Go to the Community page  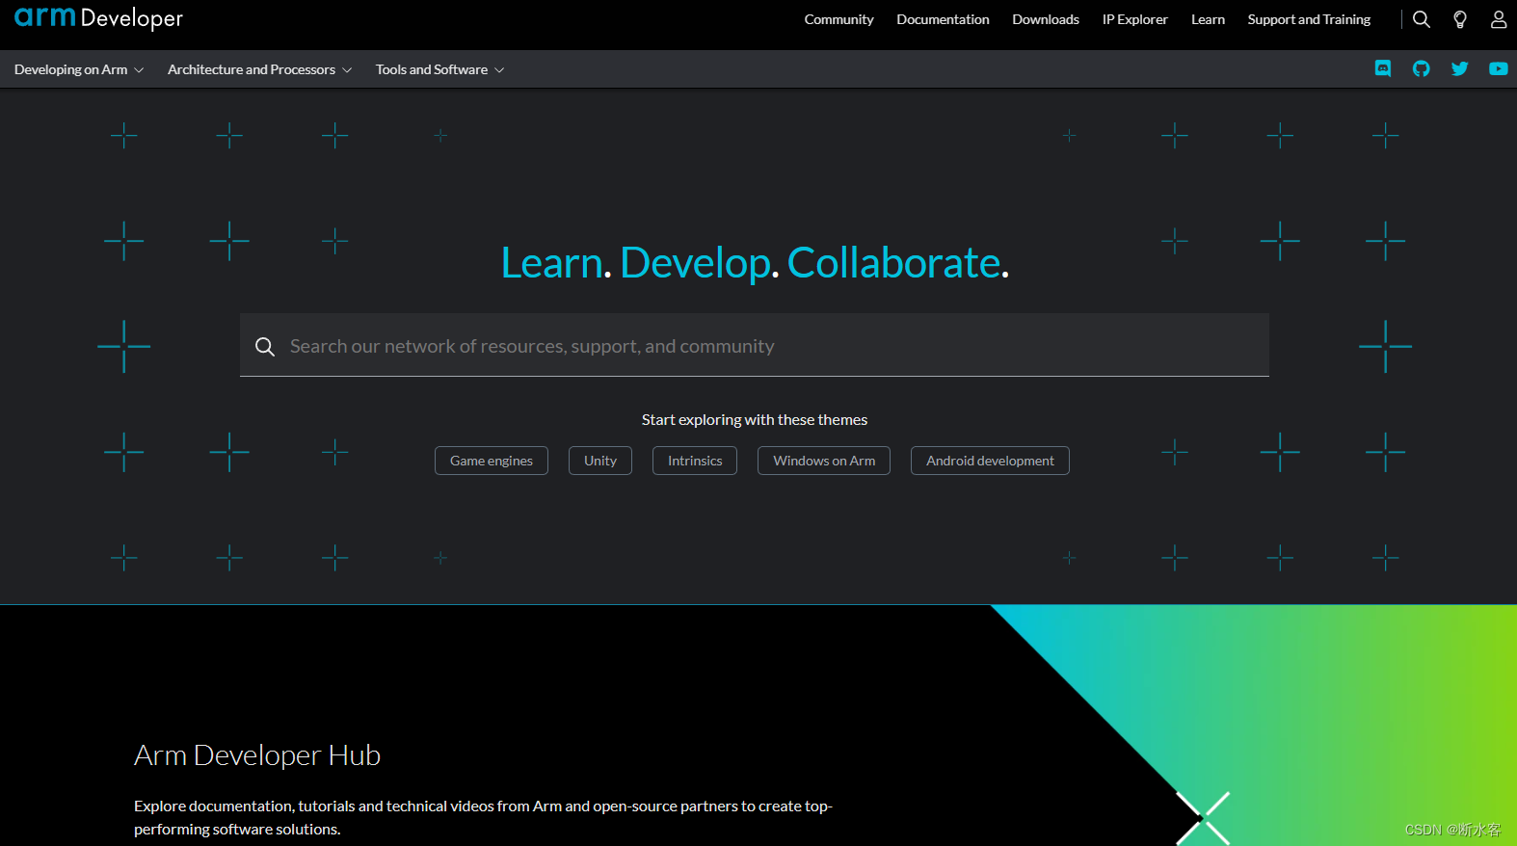click(x=838, y=19)
